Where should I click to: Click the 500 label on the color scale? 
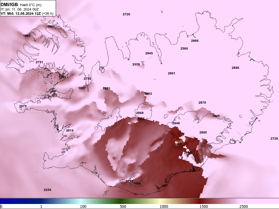123,206
